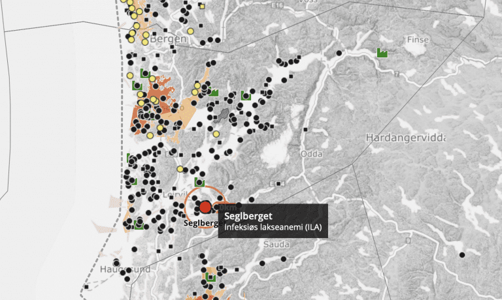Select the black square marker southwest of Haugesund
Screen dimensions: 502x300
86,287
